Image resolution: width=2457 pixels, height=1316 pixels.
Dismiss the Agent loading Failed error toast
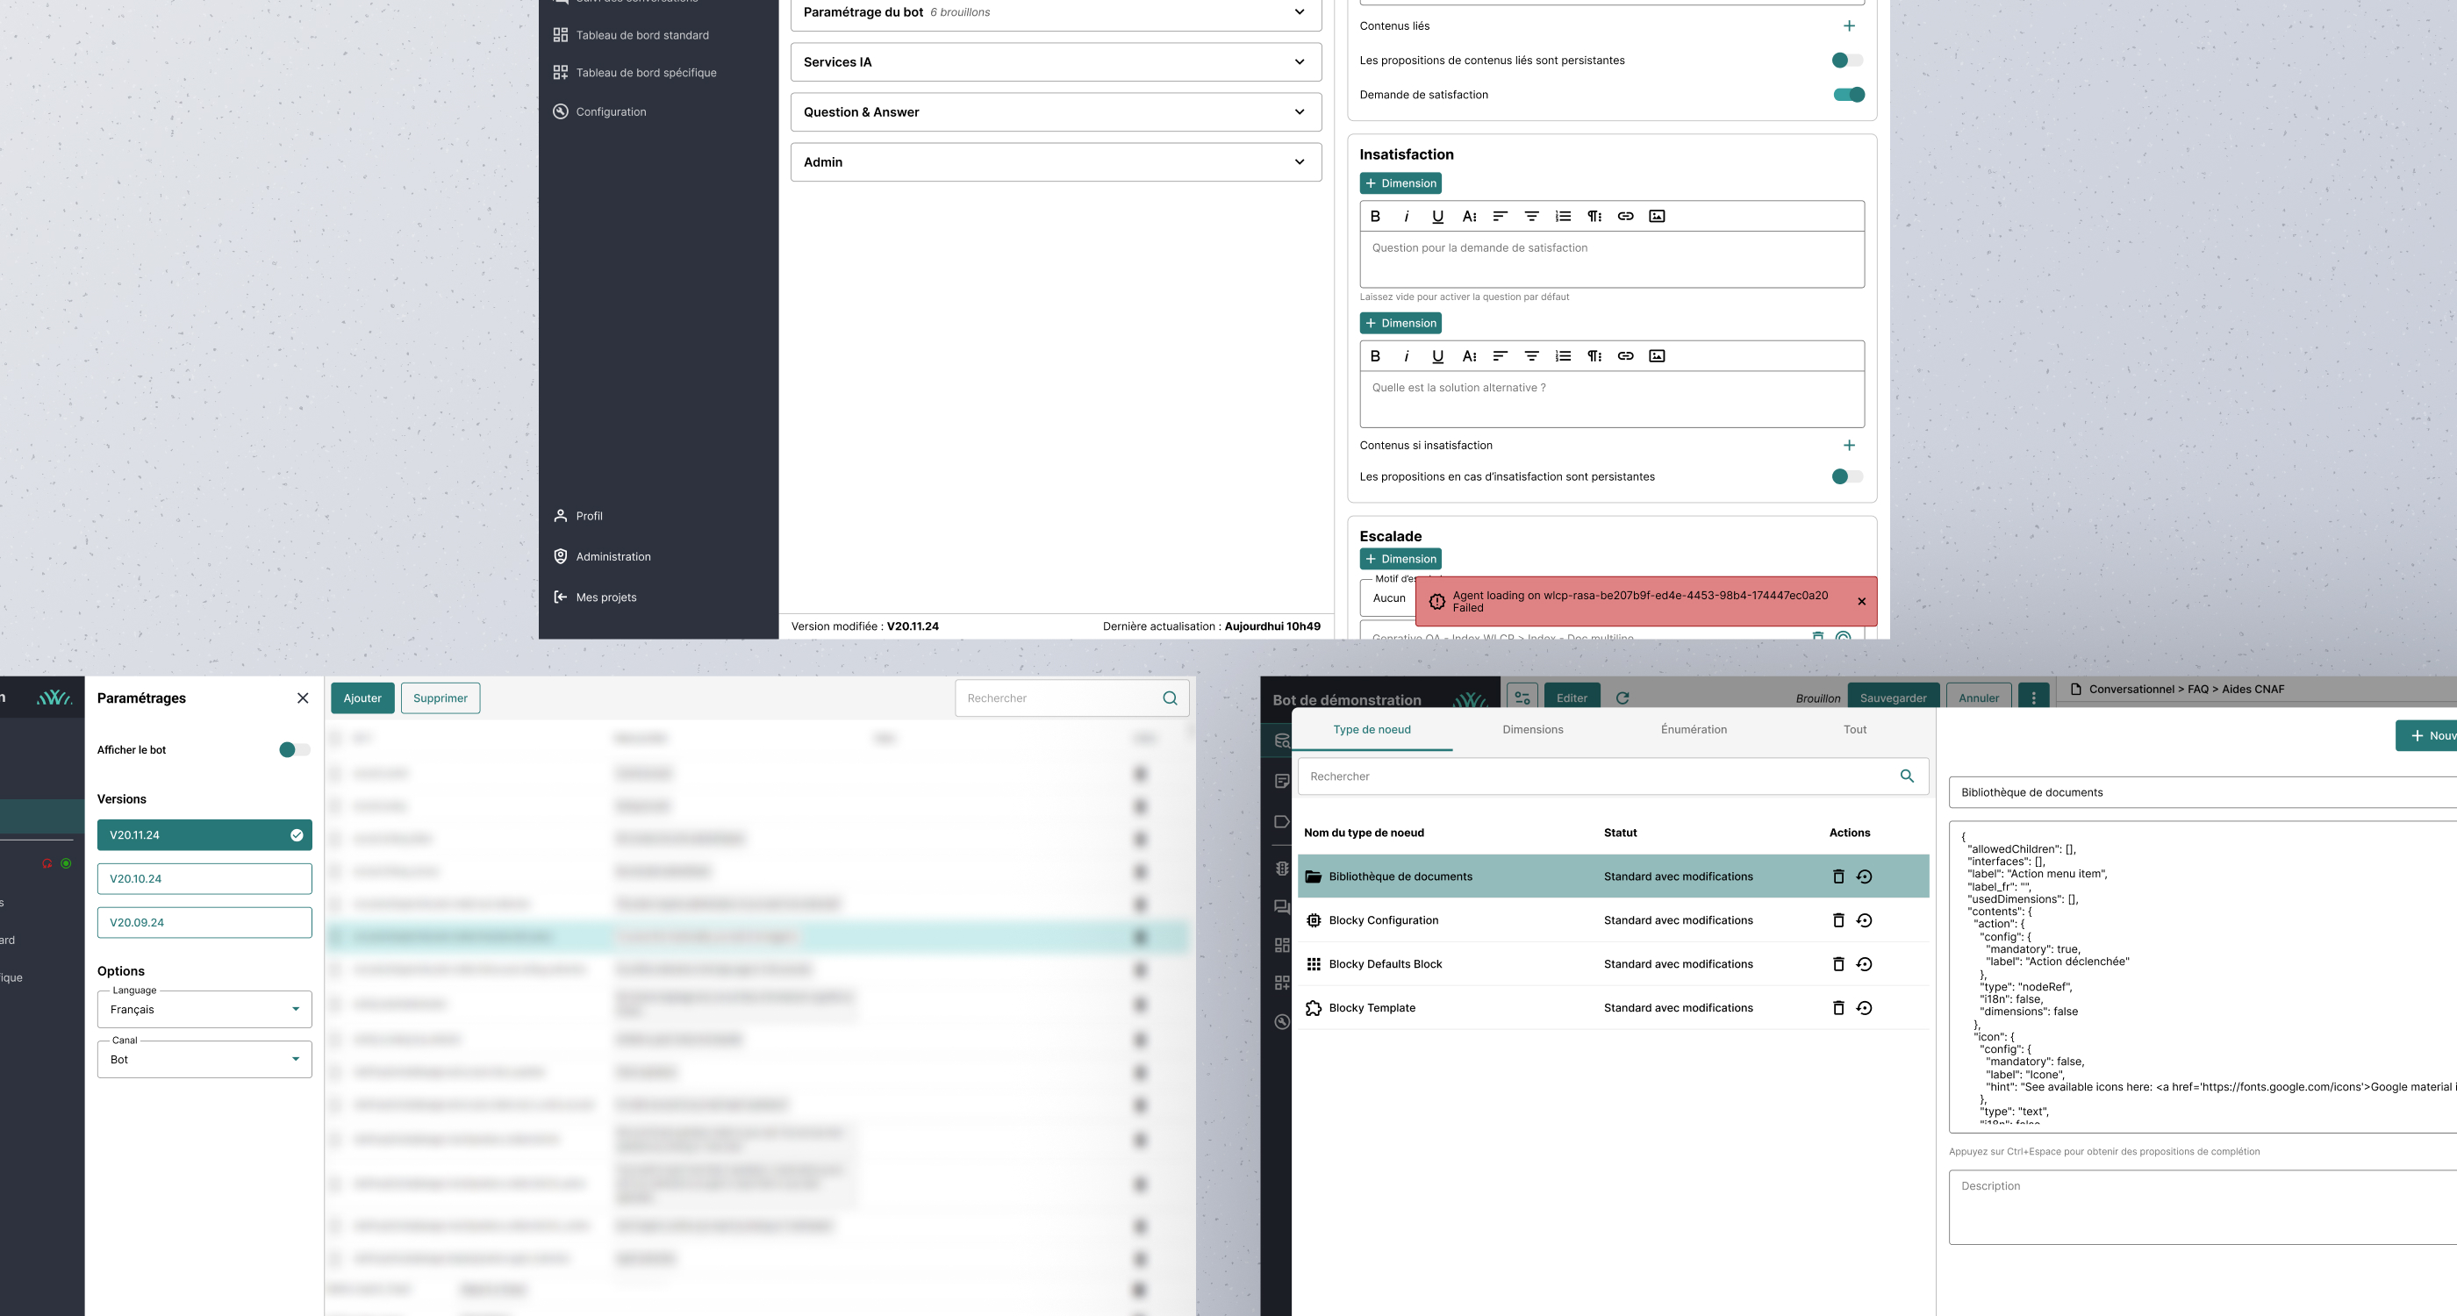click(x=1861, y=602)
